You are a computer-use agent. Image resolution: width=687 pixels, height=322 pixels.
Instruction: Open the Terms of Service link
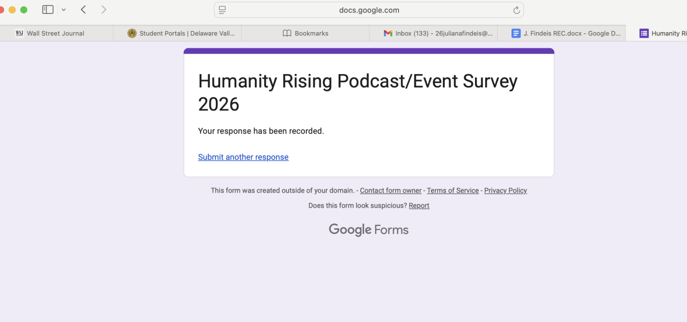[452, 191]
